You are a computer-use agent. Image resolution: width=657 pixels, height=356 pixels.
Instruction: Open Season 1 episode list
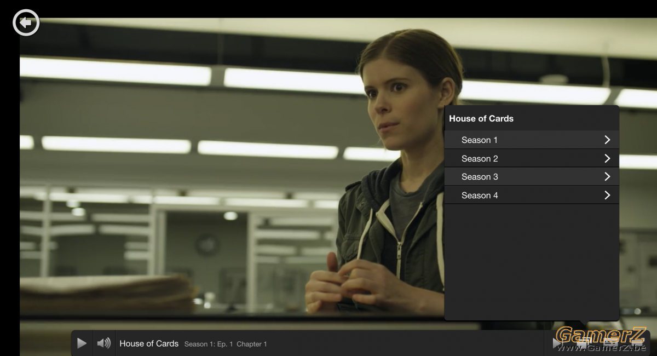click(x=532, y=140)
